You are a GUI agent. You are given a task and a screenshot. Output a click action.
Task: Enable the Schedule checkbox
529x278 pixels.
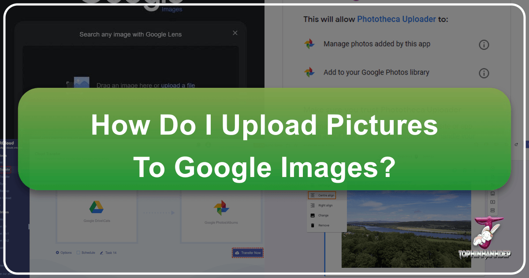[x=78, y=253]
